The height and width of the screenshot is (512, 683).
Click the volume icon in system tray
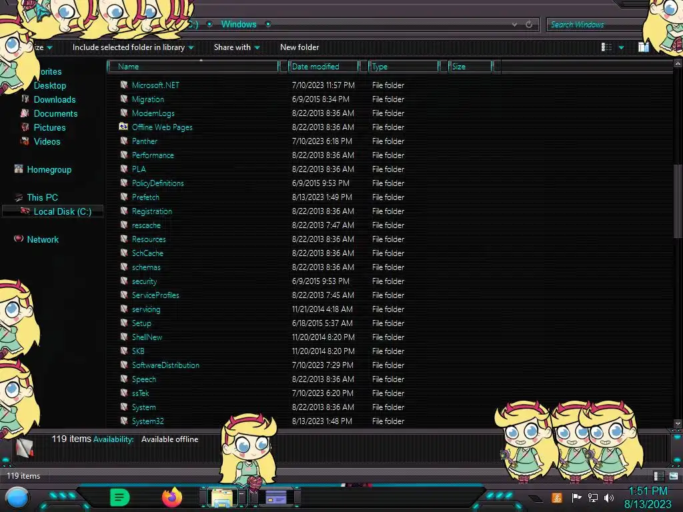(x=608, y=497)
